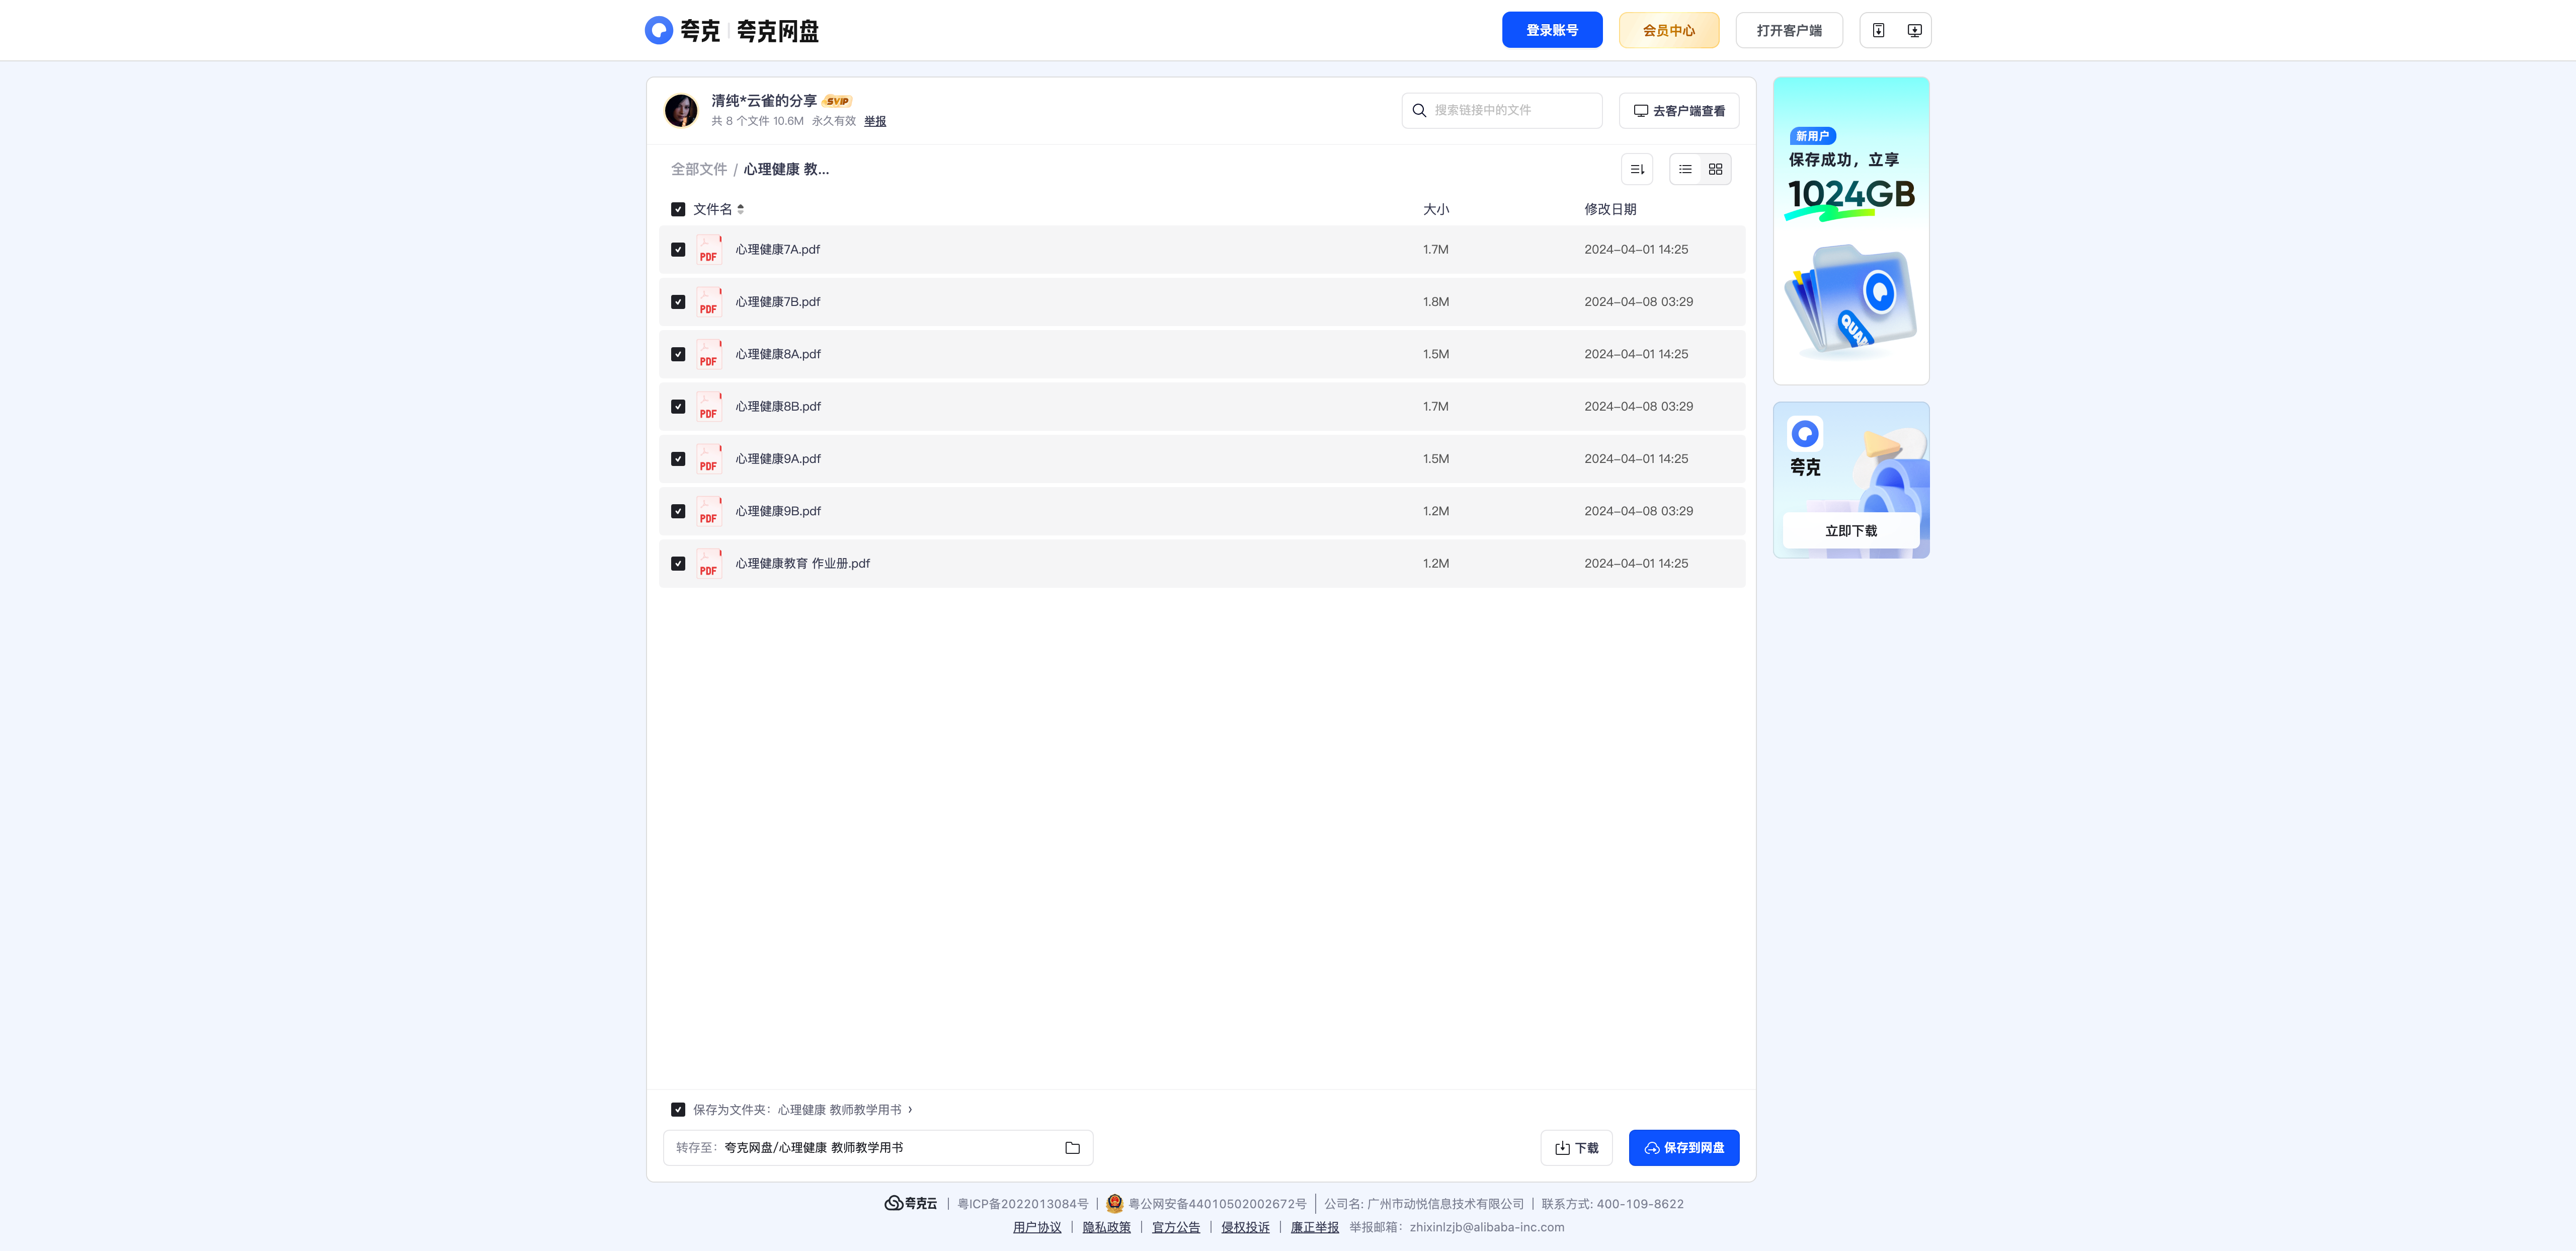Open 用户协议 footer link
2576x1251 pixels.
(x=1037, y=1227)
